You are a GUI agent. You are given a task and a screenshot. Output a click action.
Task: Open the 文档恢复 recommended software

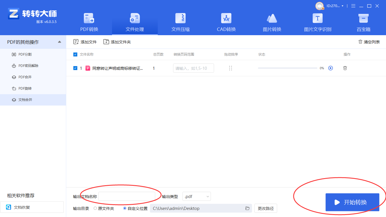tap(32, 207)
